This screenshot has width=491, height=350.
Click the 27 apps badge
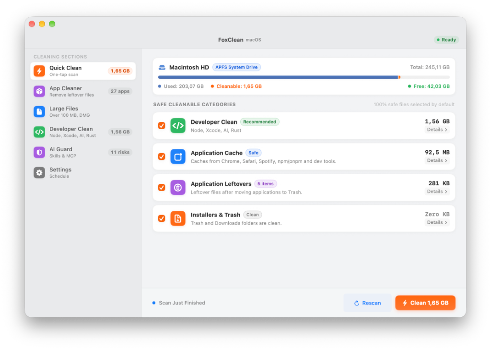pos(120,91)
